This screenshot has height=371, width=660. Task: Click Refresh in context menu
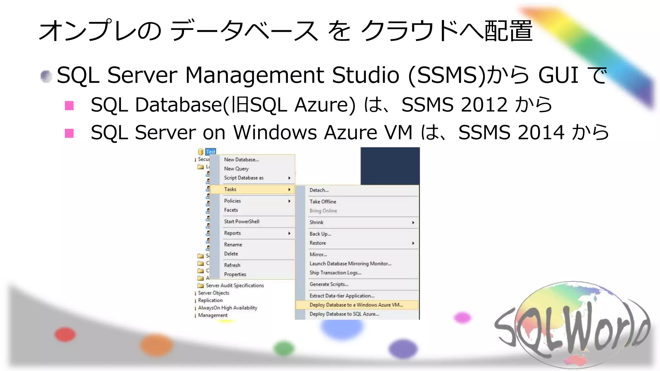click(x=232, y=265)
